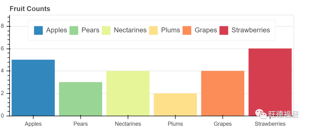Viewport: 309px width, 128px height.
Task: Click the green Pears bar
Action: click(x=80, y=99)
